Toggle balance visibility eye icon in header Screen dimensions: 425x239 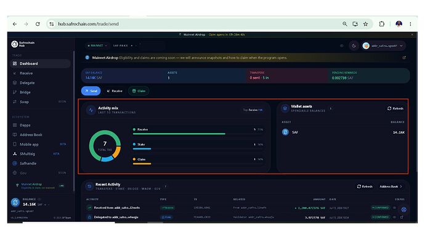[x=342, y=46]
